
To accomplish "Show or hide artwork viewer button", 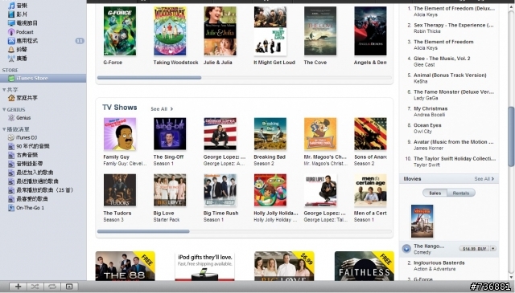I will coord(69,287).
